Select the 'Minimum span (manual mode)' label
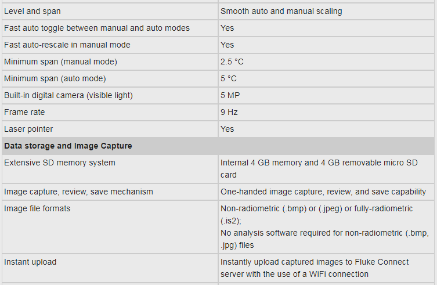 click(x=60, y=62)
